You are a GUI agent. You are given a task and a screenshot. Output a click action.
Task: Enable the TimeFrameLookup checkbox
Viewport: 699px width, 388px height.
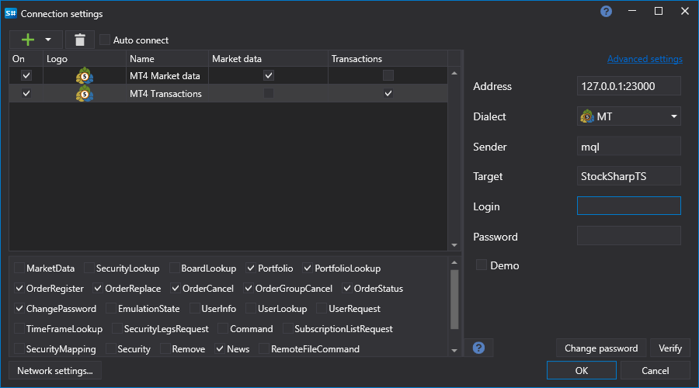click(19, 328)
